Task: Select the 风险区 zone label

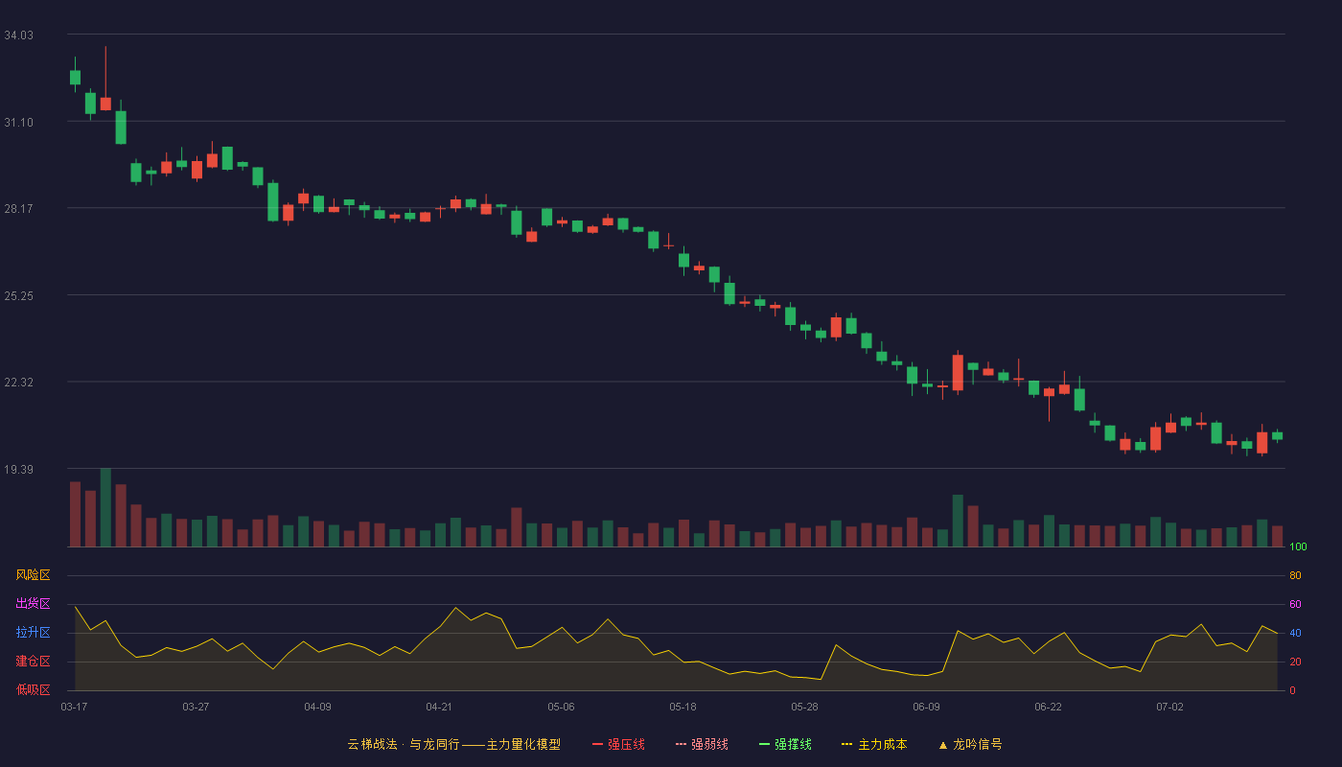Action: pos(33,575)
